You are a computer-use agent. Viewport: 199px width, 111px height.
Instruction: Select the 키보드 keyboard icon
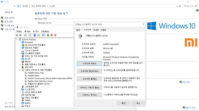(23, 106)
